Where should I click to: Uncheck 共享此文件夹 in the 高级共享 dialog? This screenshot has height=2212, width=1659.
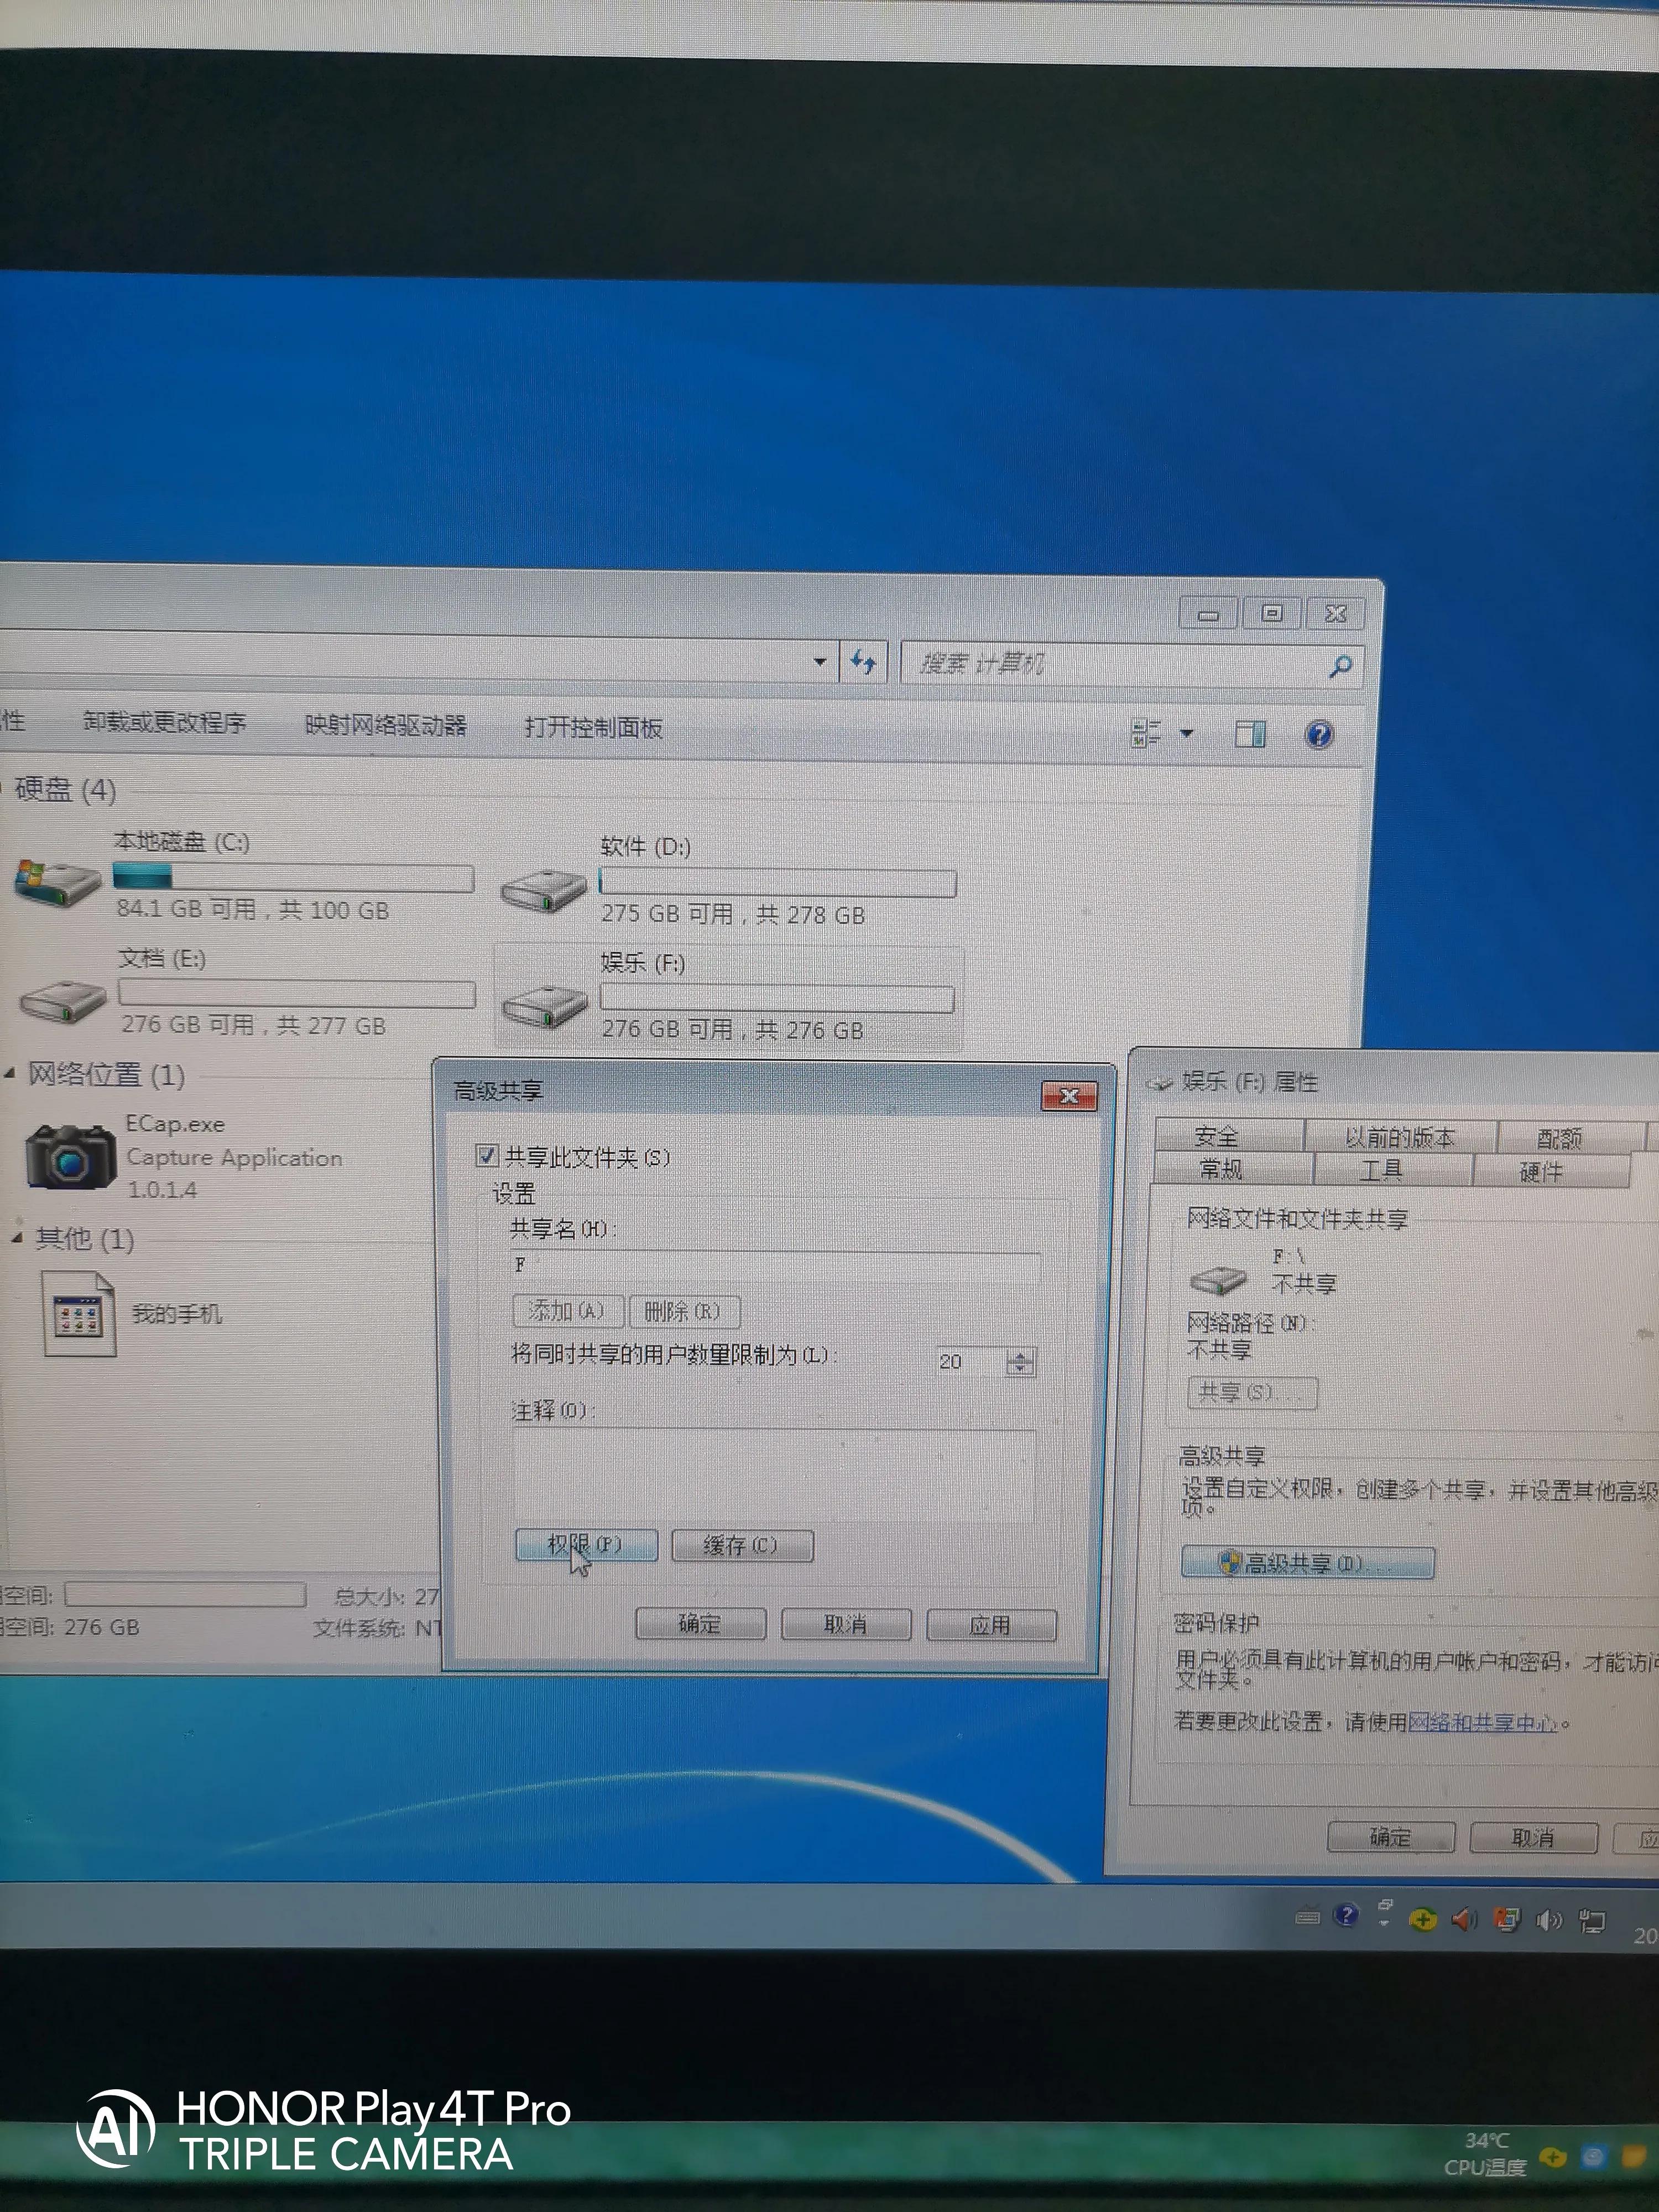(x=489, y=1156)
